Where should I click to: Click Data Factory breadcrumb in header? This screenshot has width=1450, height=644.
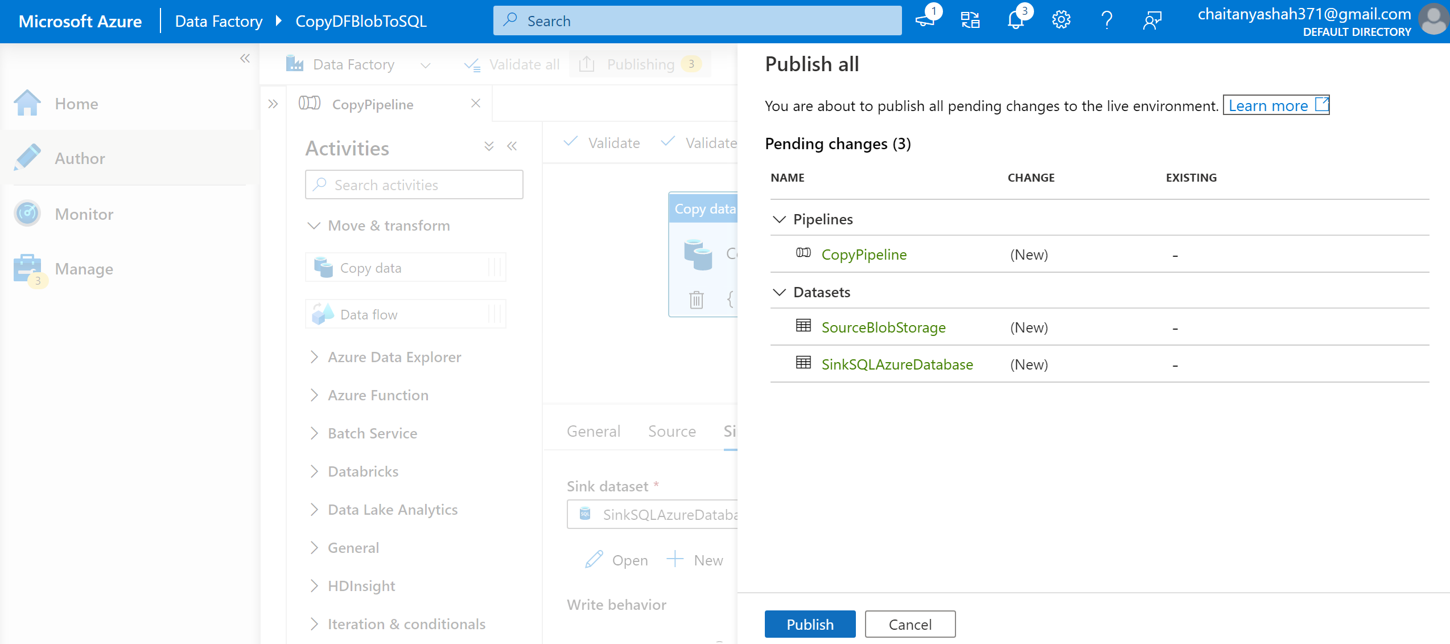(x=219, y=21)
